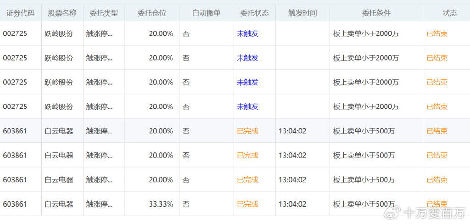This screenshot has height=224, width=470.
Task: Click 已完成 status in the last row
Action: tap(247, 204)
